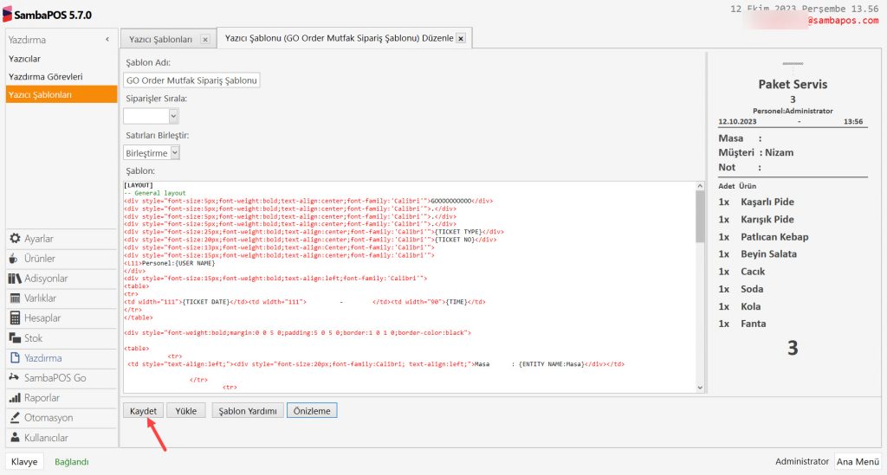Click the Bağlandı connection status

tap(71, 461)
